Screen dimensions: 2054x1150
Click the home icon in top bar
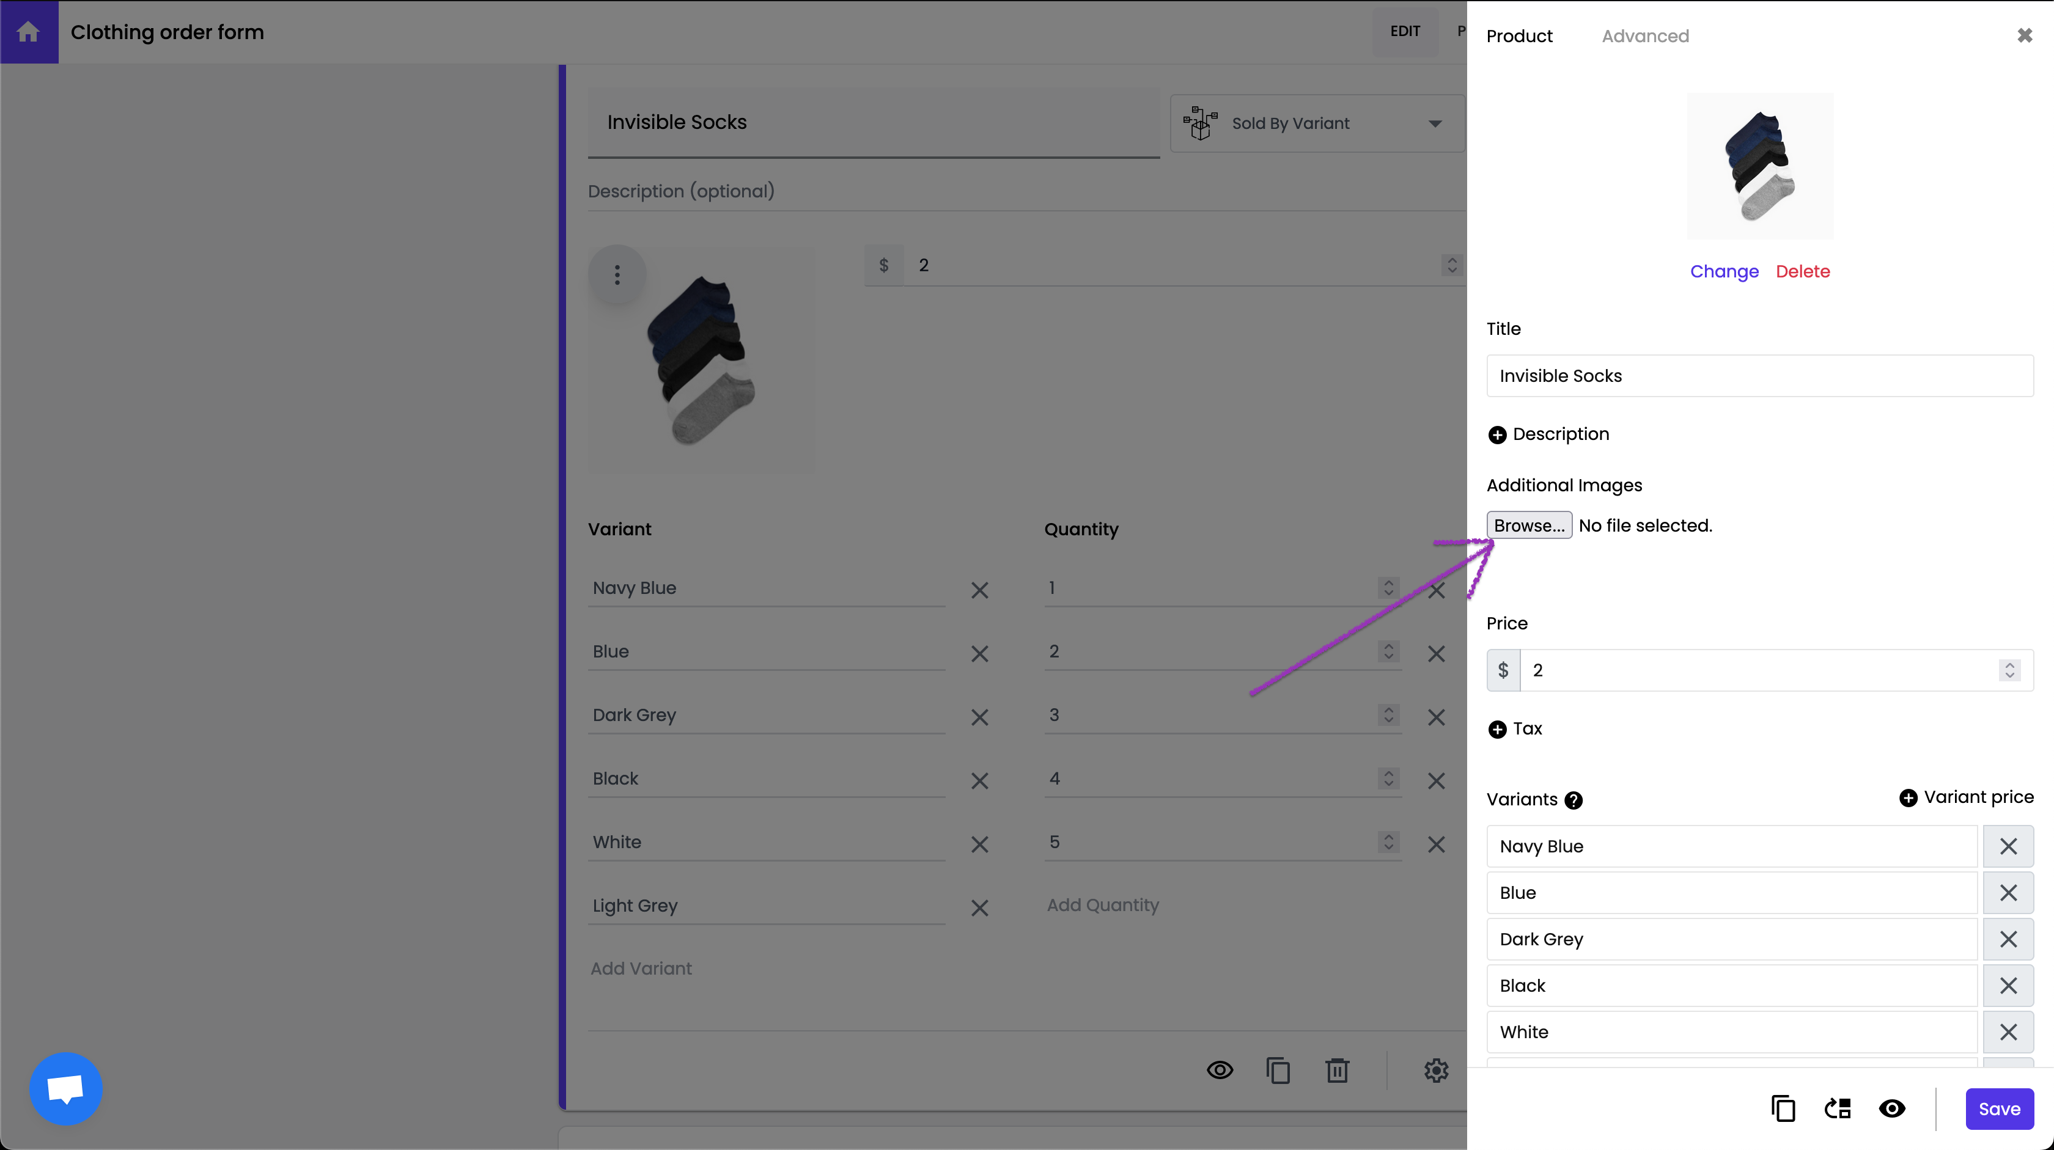click(x=29, y=32)
